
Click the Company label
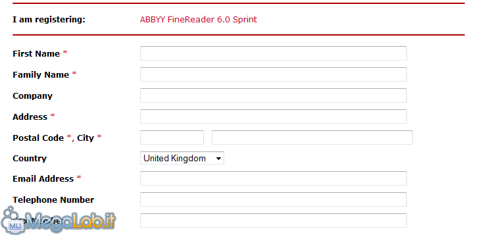click(32, 96)
